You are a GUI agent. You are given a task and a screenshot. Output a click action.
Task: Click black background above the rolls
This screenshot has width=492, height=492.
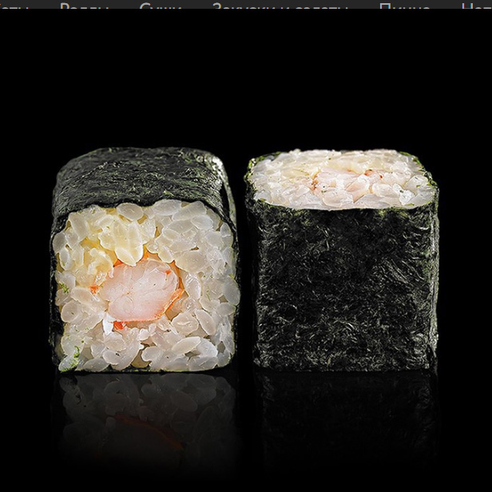click(x=246, y=80)
